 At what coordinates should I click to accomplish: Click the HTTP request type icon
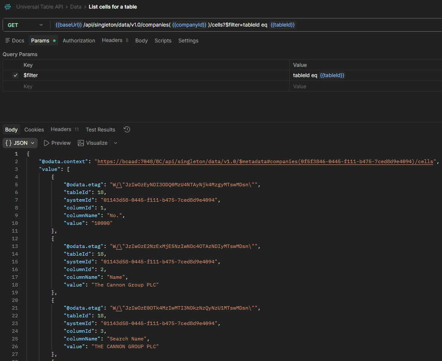click(x=8, y=7)
